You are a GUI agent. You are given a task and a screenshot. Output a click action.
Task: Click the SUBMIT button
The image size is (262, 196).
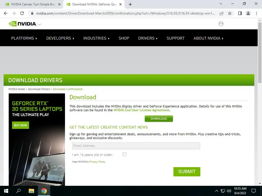pyautogui.click(x=187, y=172)
